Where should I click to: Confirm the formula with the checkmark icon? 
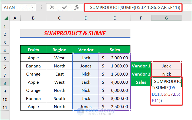tap(65, 7)
